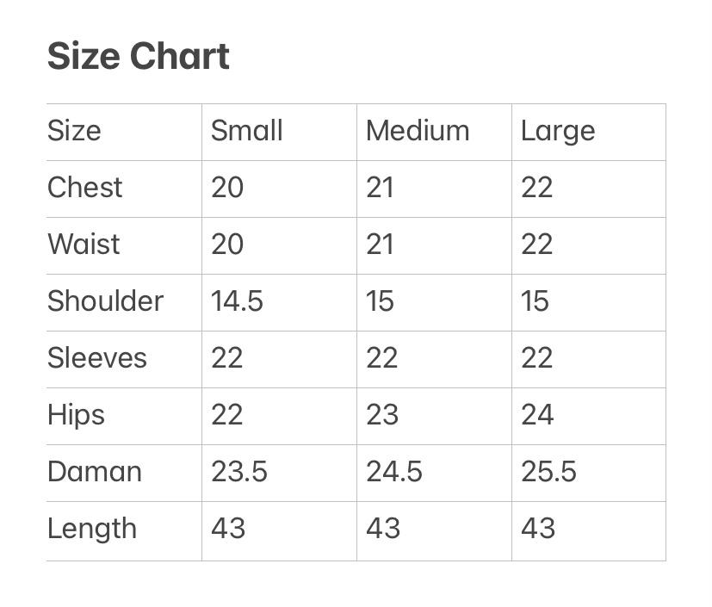Click the Waist row label
Image resolution: width=712 pixels, height=607 pixels.
[84, 245]
